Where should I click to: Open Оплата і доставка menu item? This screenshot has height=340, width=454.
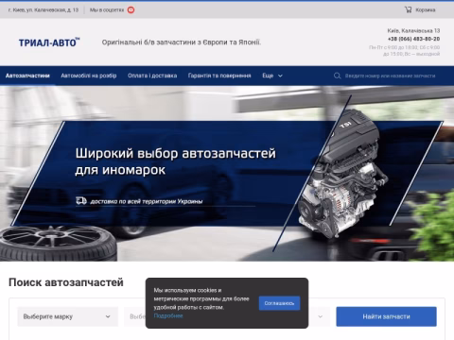pos(152,76)
